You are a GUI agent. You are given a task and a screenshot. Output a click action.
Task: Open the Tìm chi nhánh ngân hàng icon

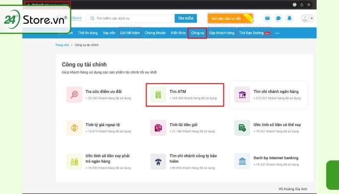click(242, 95)
